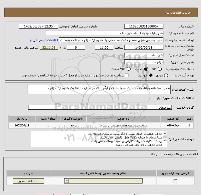Choose متوسط purchase process option

point(151,75)
